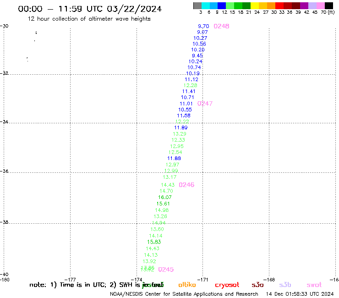Click the orange swatch in the color scale
Image resolution: width=339 pixels, height=298 pixels.
point(271,6)
